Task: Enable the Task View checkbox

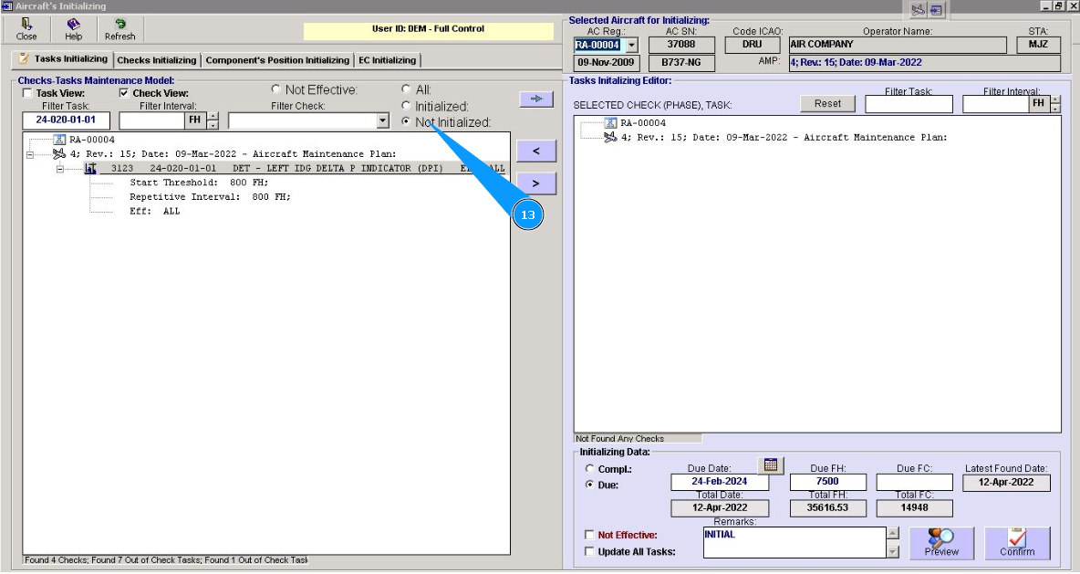Action: coord(27,93)
